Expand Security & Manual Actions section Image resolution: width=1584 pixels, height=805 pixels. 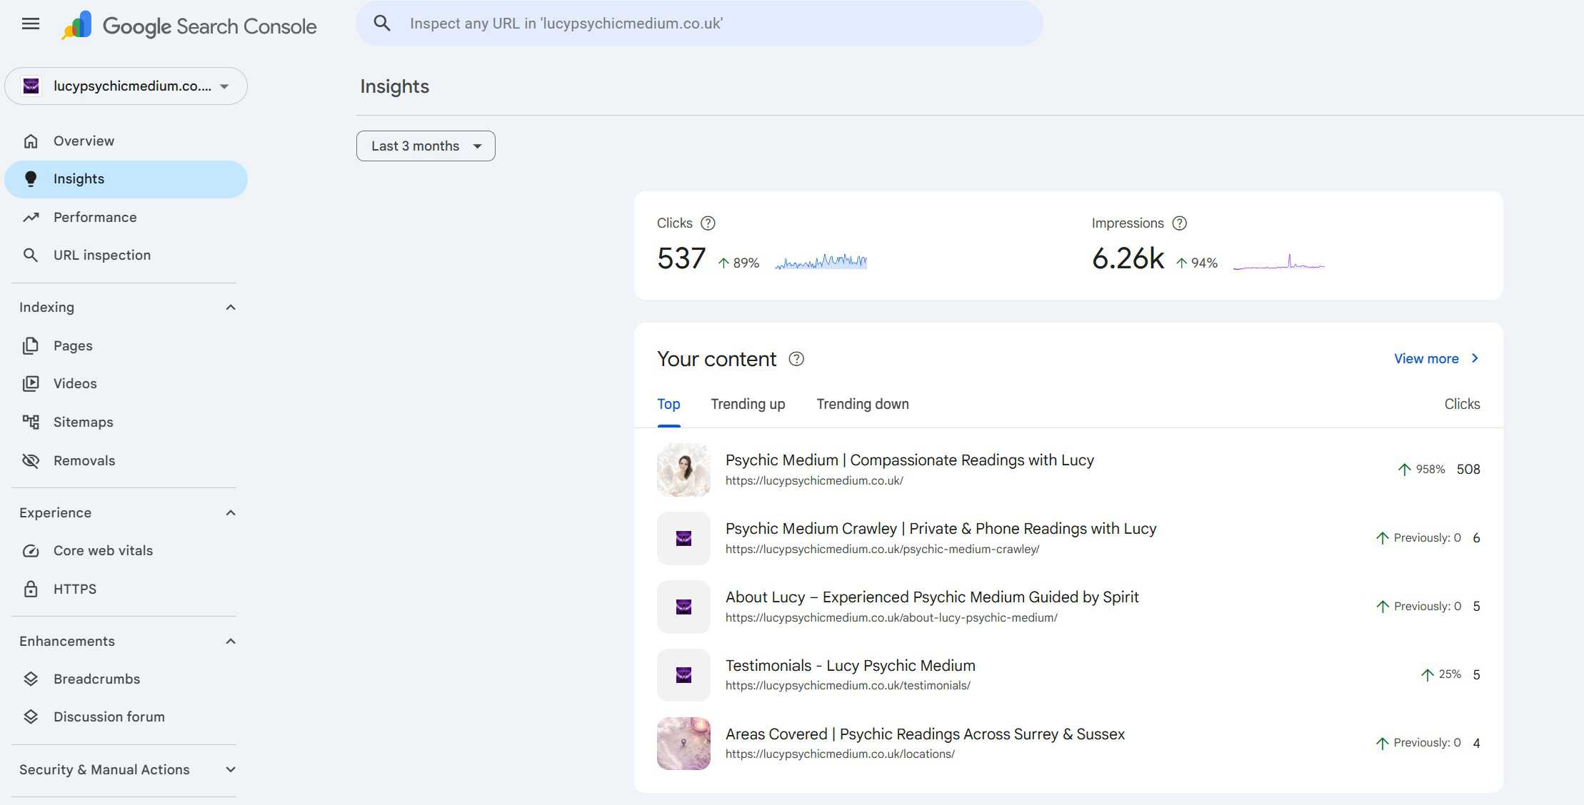[x=230, y=769]
